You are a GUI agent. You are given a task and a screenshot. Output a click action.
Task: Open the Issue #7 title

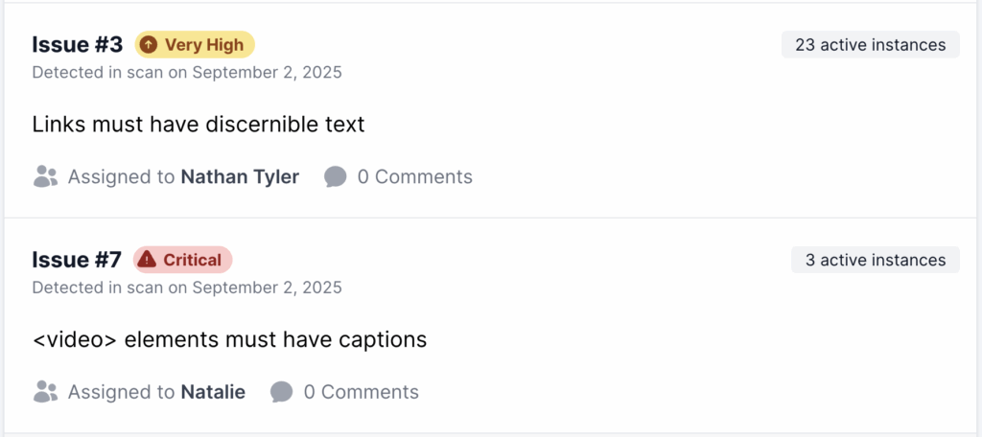(x=77, y=260)
